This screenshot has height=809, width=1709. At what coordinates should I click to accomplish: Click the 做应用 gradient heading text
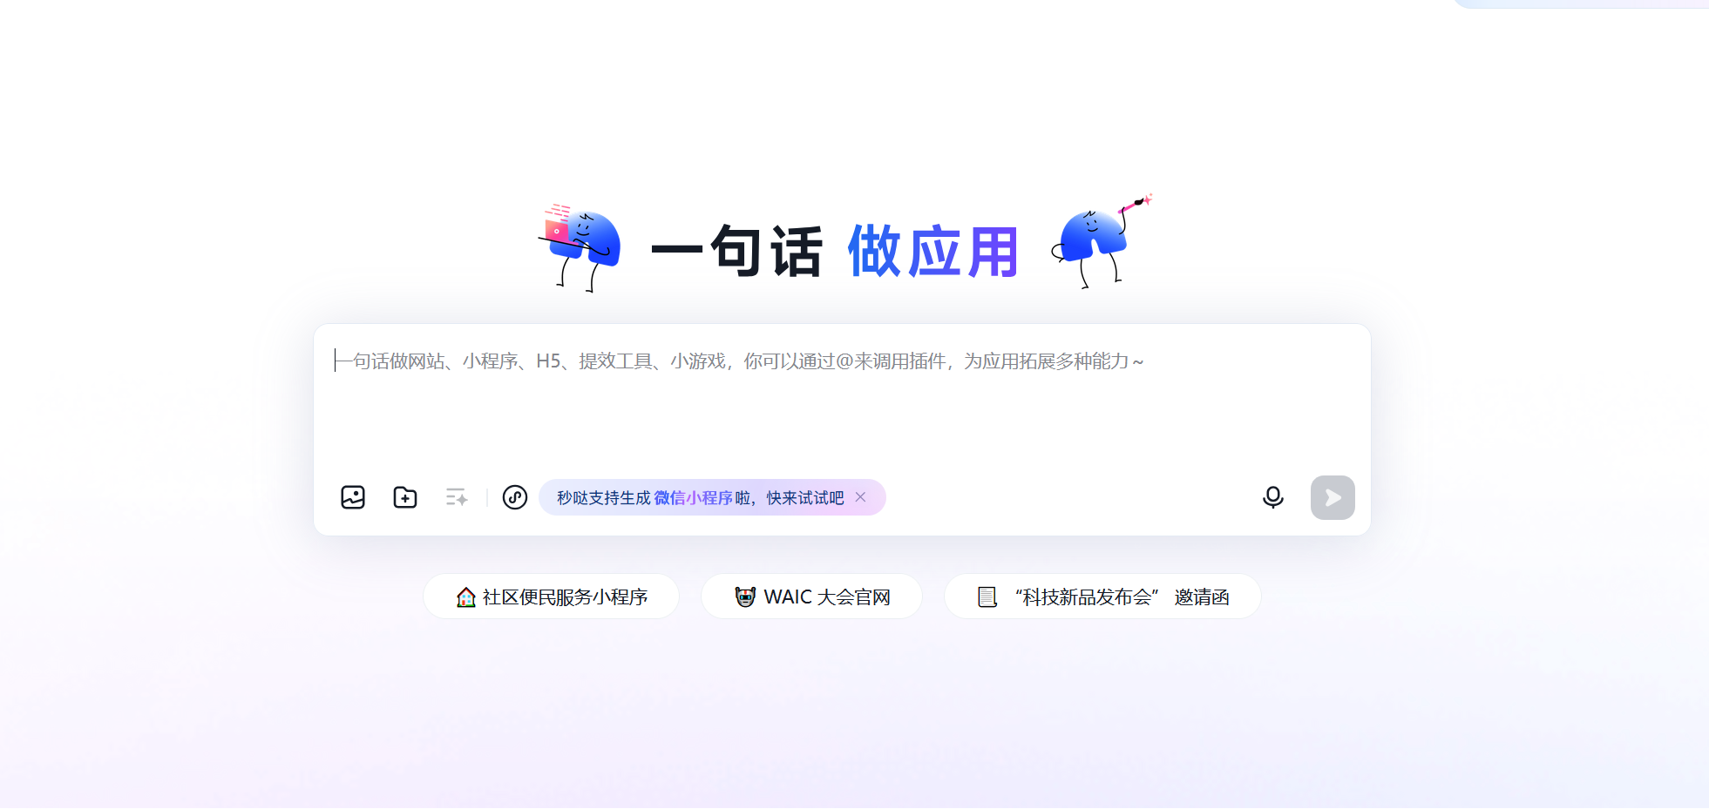[x=933, y=252]
